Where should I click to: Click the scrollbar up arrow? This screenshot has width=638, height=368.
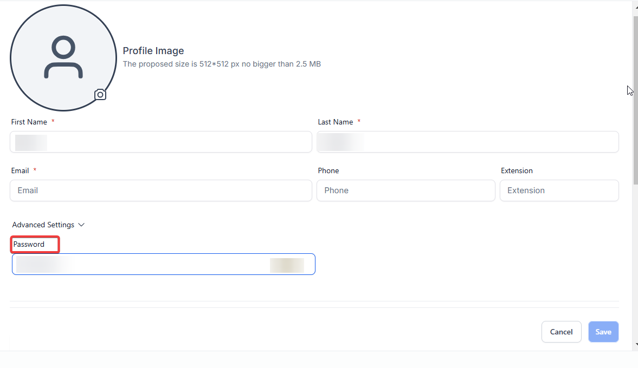tap(635, 5)
